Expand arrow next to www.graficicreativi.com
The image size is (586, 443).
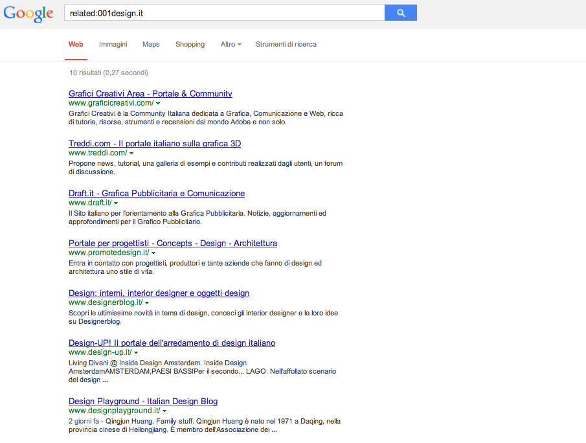pos(158,103)
